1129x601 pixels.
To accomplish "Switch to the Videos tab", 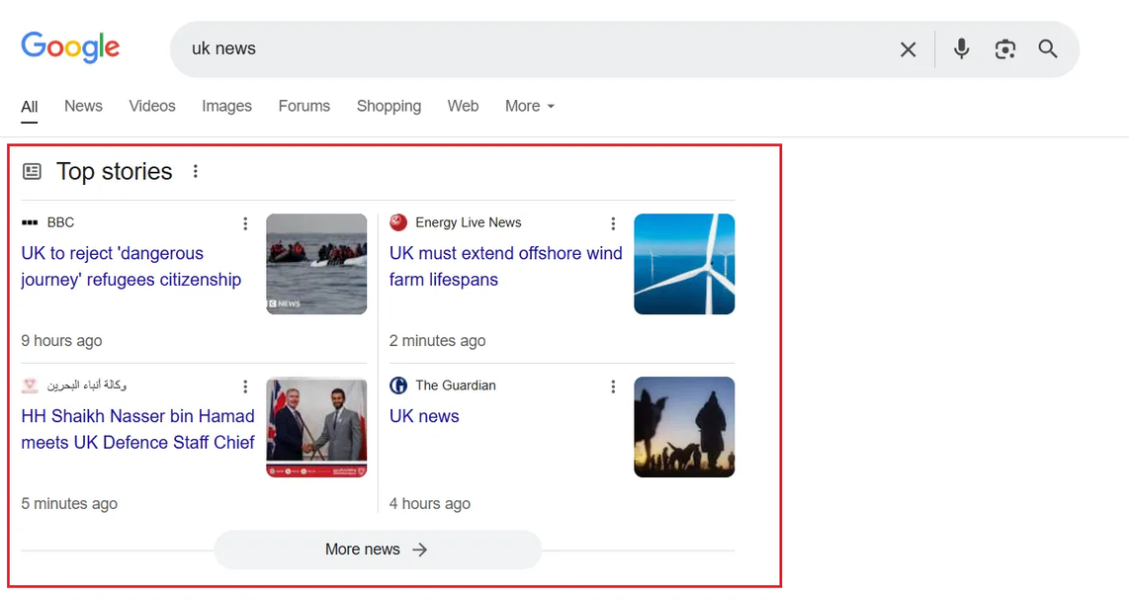I will [152, 106].
